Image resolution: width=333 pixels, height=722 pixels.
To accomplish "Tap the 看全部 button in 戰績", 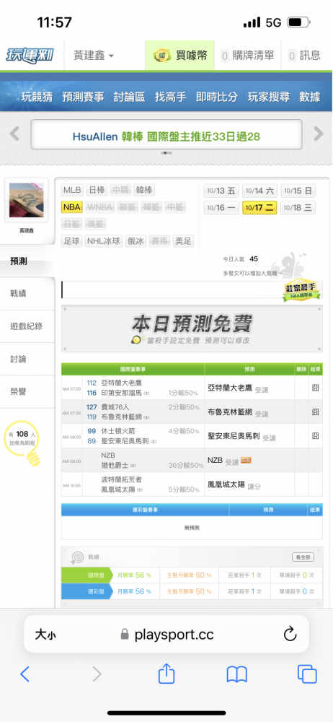I will click(x=303, y=557).
